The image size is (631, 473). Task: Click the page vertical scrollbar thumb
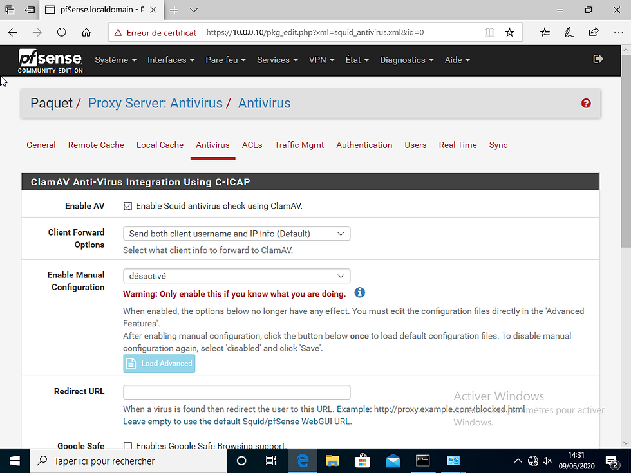tap(626, 151)
